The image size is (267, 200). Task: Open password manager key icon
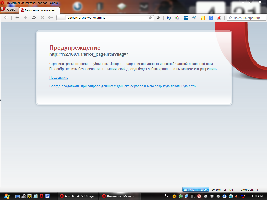pos(51,18)
